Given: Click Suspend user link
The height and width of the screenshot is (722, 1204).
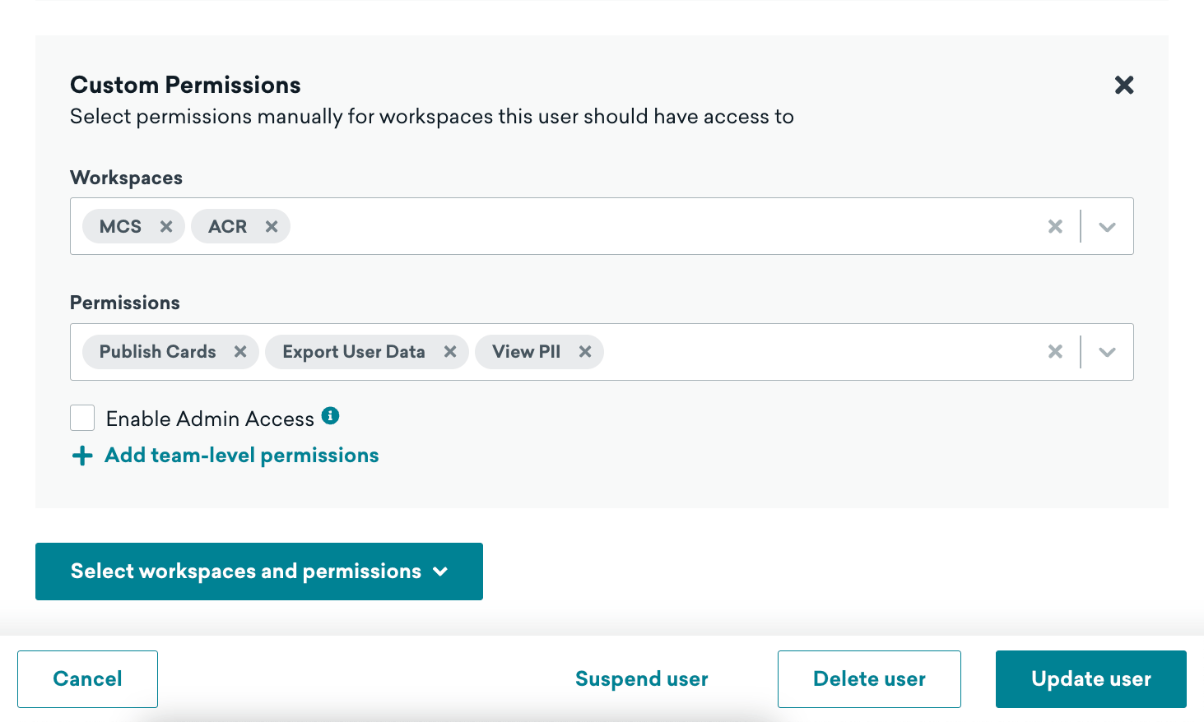Looking at the screenshot, I should [x=641, y=679].
